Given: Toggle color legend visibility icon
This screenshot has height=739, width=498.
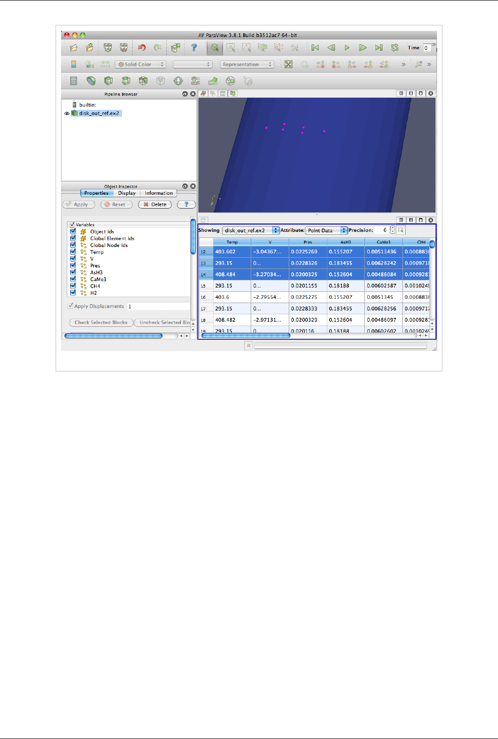Looking at the screenshot, I should pos(74,64).
